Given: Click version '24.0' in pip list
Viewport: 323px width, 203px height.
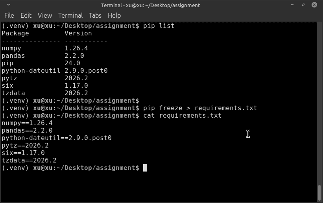Looking at the screenshot, I should [72, 63].
